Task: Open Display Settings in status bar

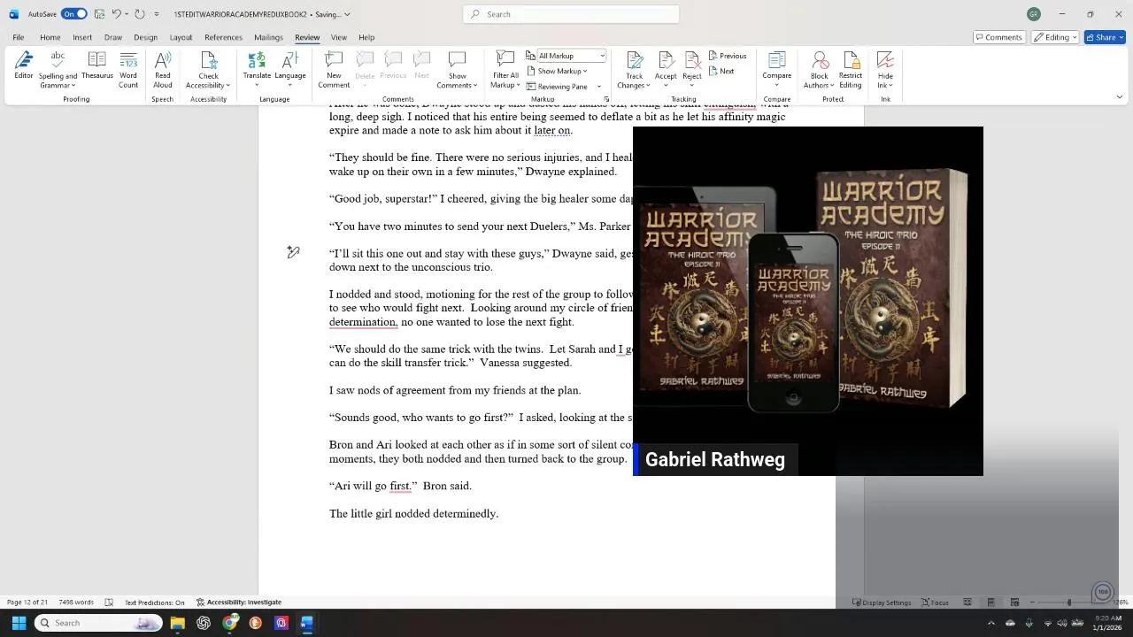Action: click(x=882, y=602)
